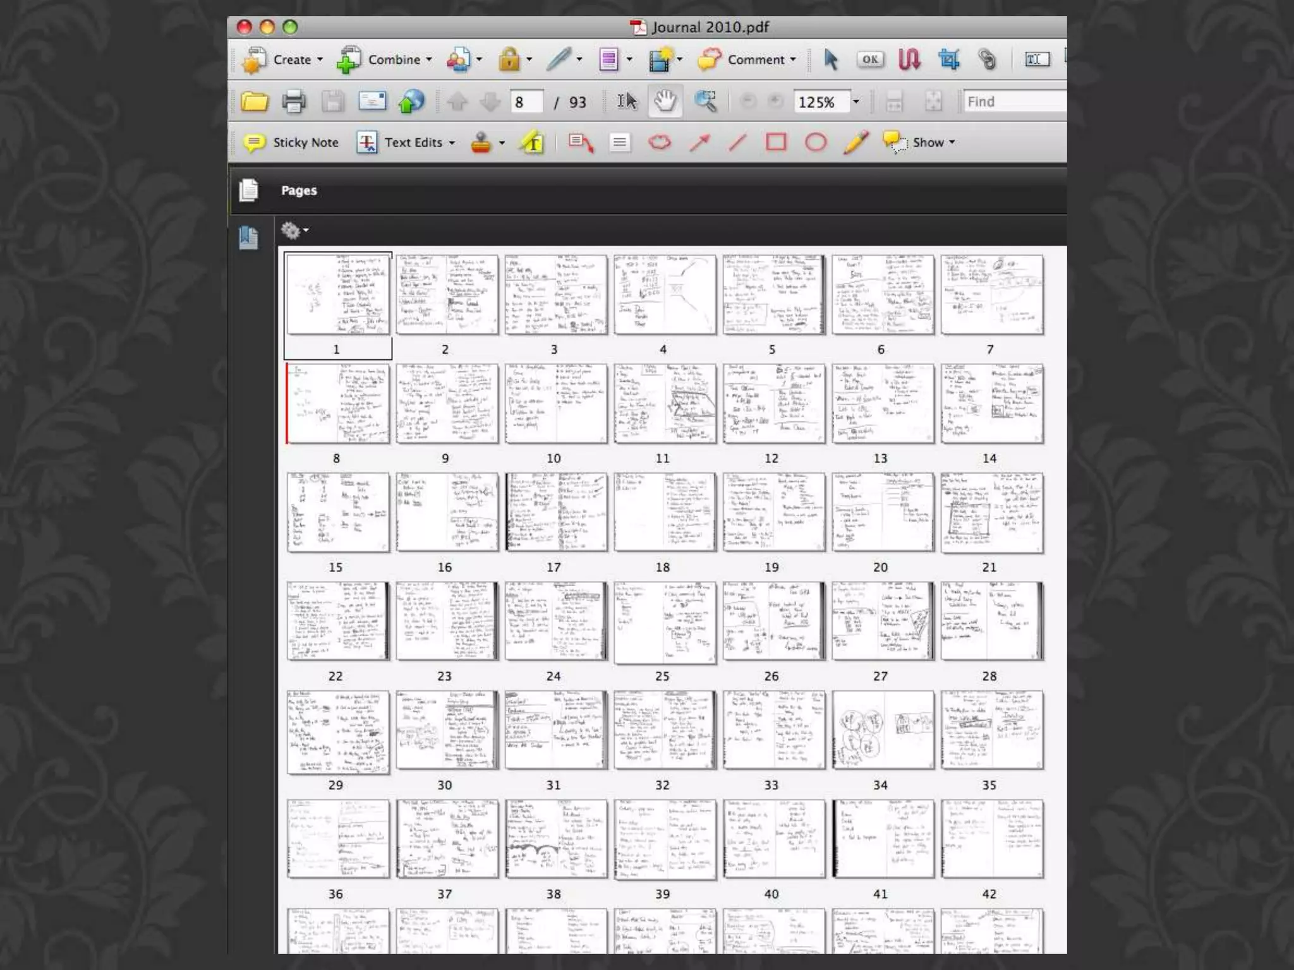This screenshot has height=970, width=1294.
Task: Open the Pages panel options gear
Action: (293, 231)
